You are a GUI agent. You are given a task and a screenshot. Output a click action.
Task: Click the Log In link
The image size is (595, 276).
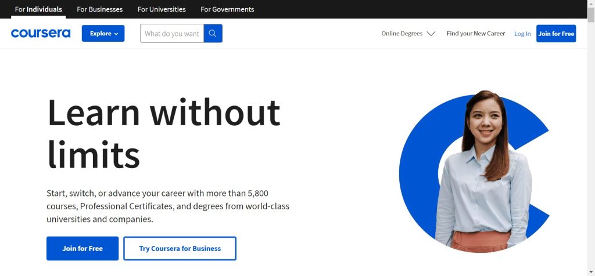click(522, 34)
